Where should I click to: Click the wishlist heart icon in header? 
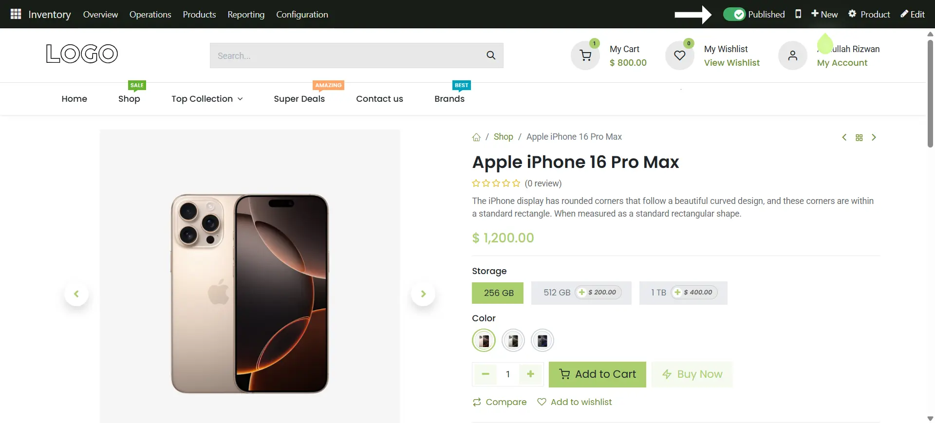(680, 55)
